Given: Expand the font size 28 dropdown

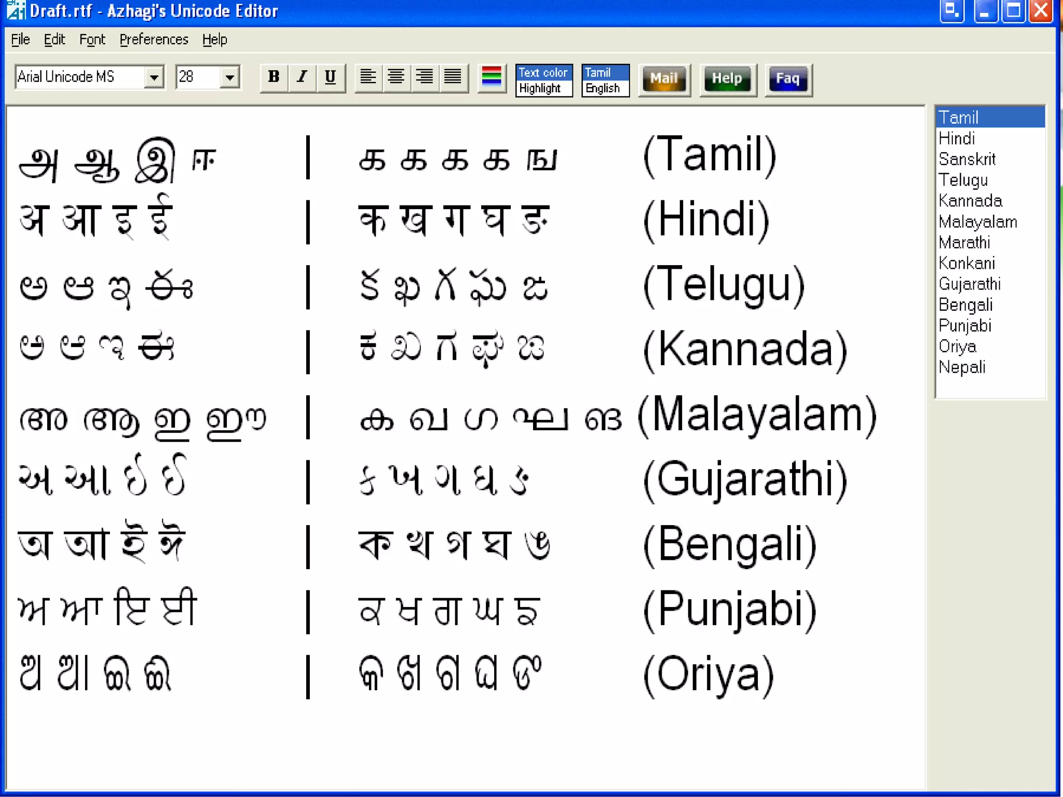Looking at the screenshot, I should coord(229,78).
